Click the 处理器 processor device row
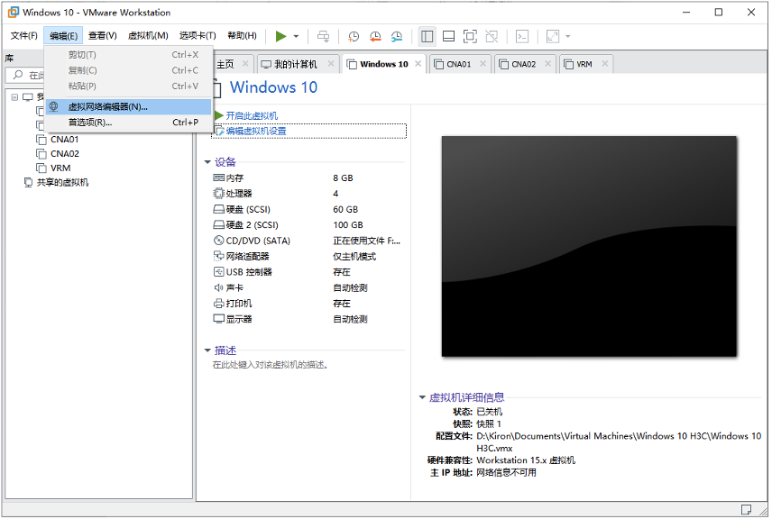Viewport: 772px width, 519px height. (307, 194)
